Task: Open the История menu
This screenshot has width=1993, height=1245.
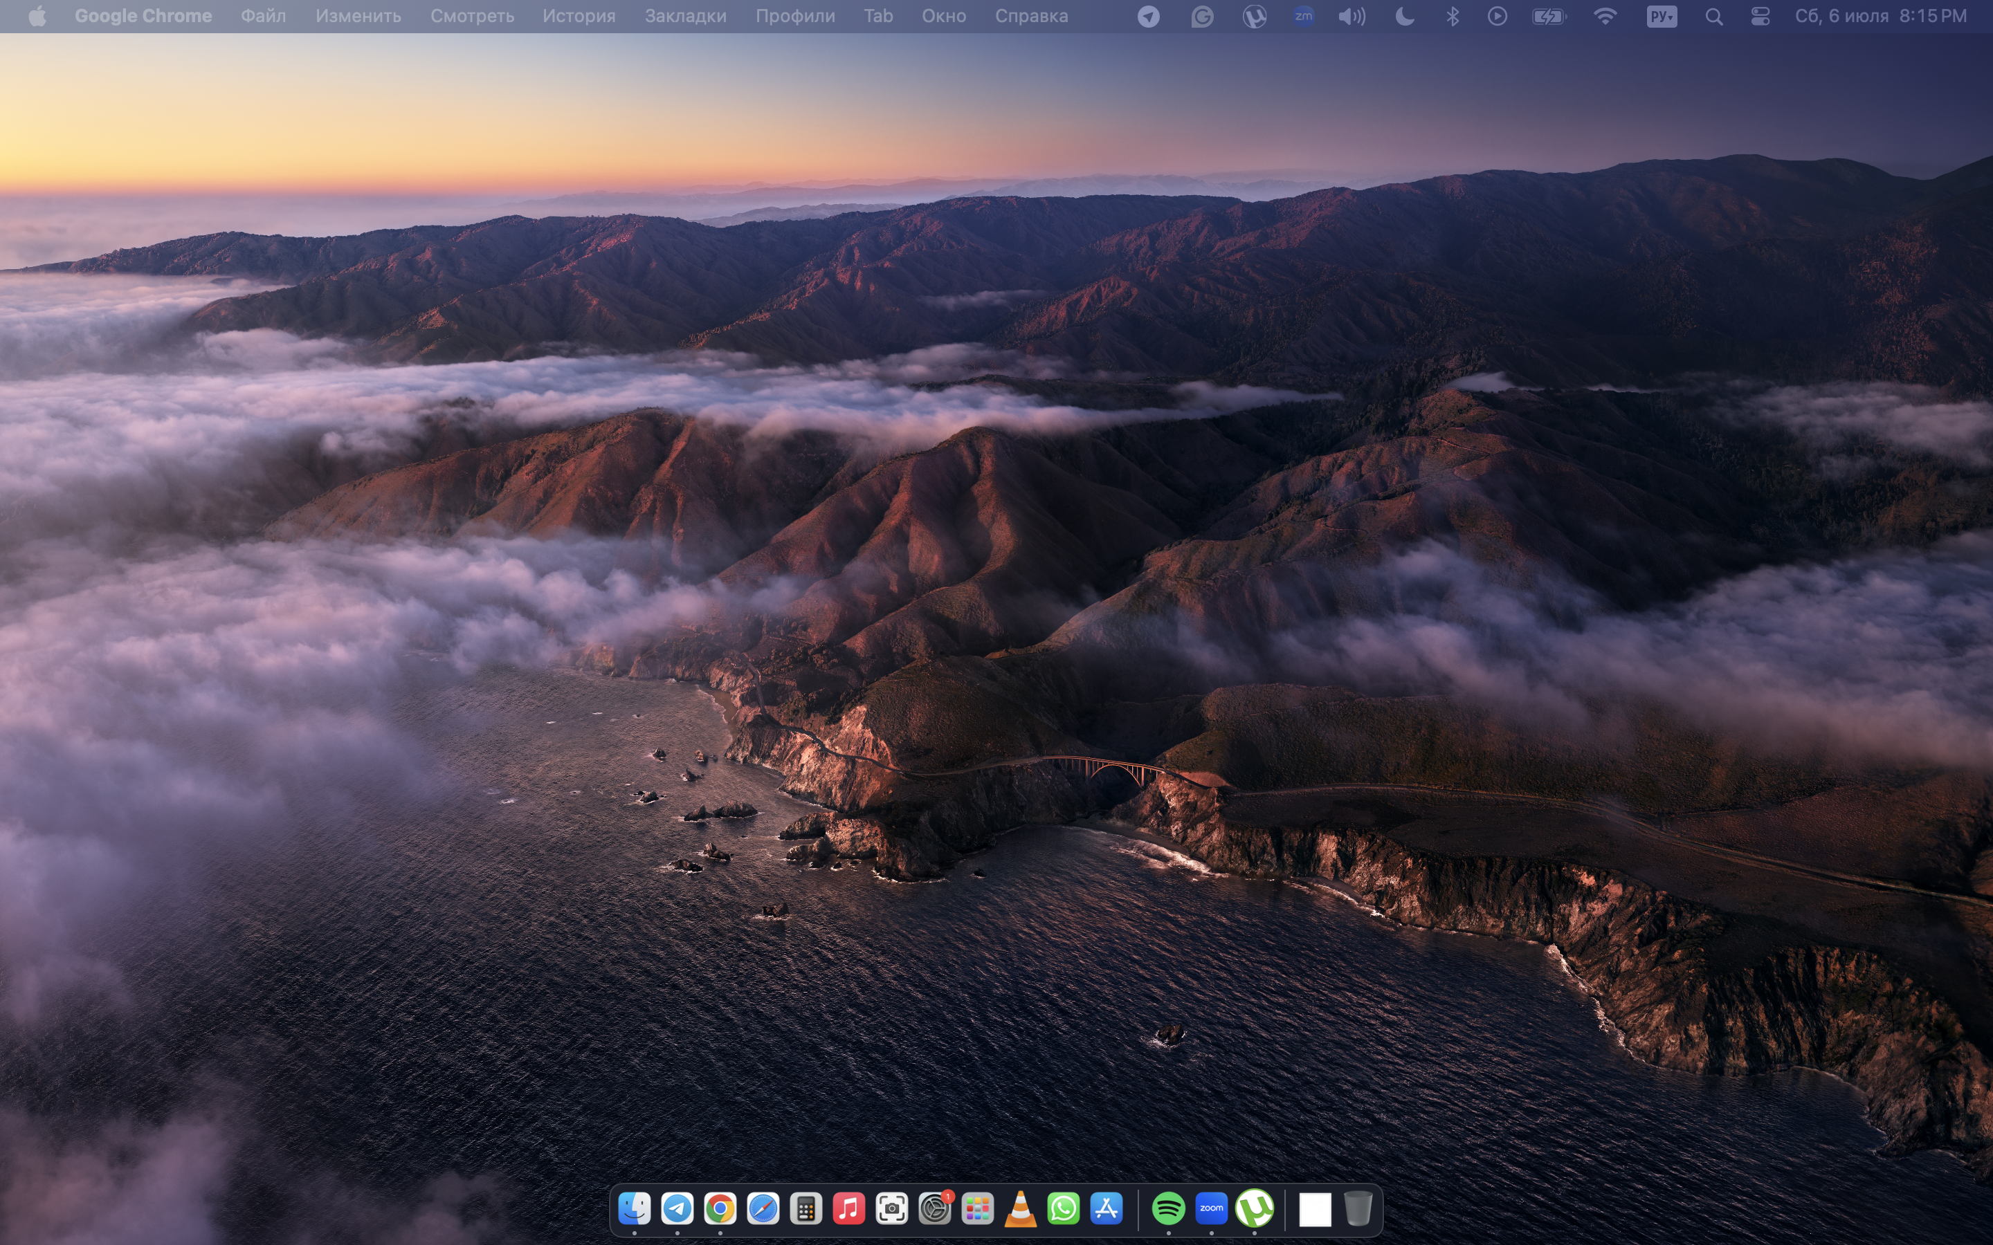Action: pyautogui.click(x=579, y=16)
